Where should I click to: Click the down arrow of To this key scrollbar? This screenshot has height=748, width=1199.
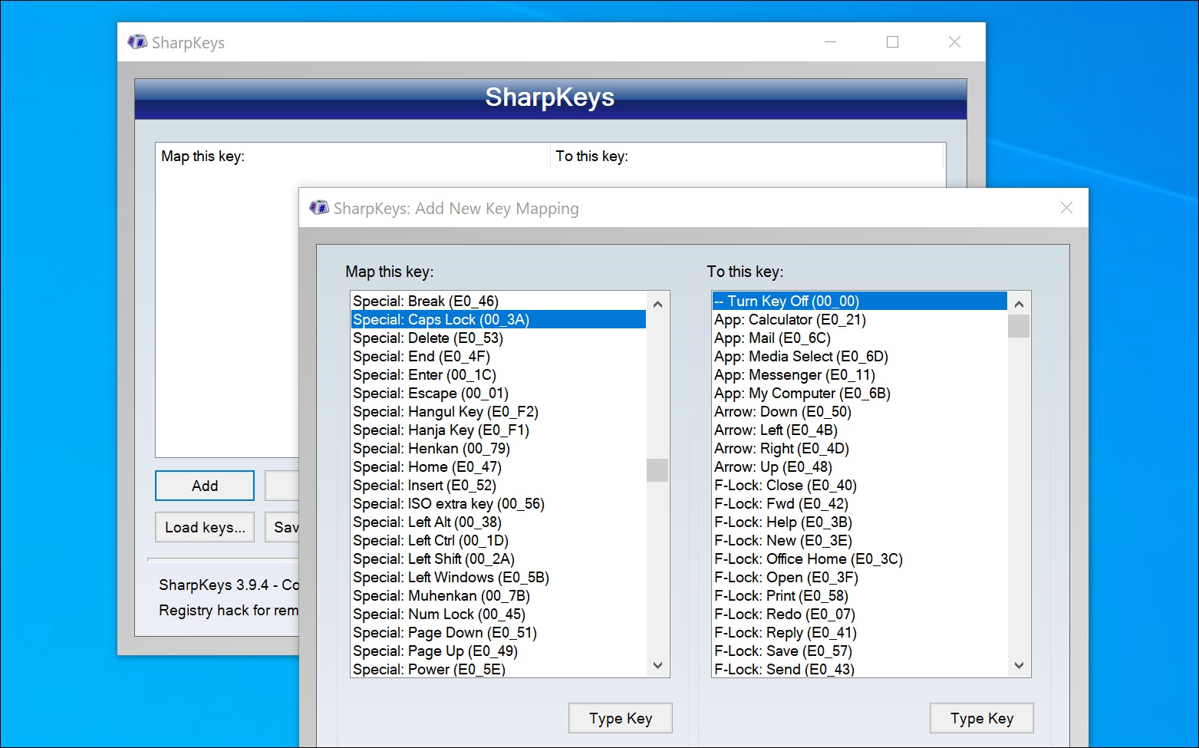coord(1019,665)
